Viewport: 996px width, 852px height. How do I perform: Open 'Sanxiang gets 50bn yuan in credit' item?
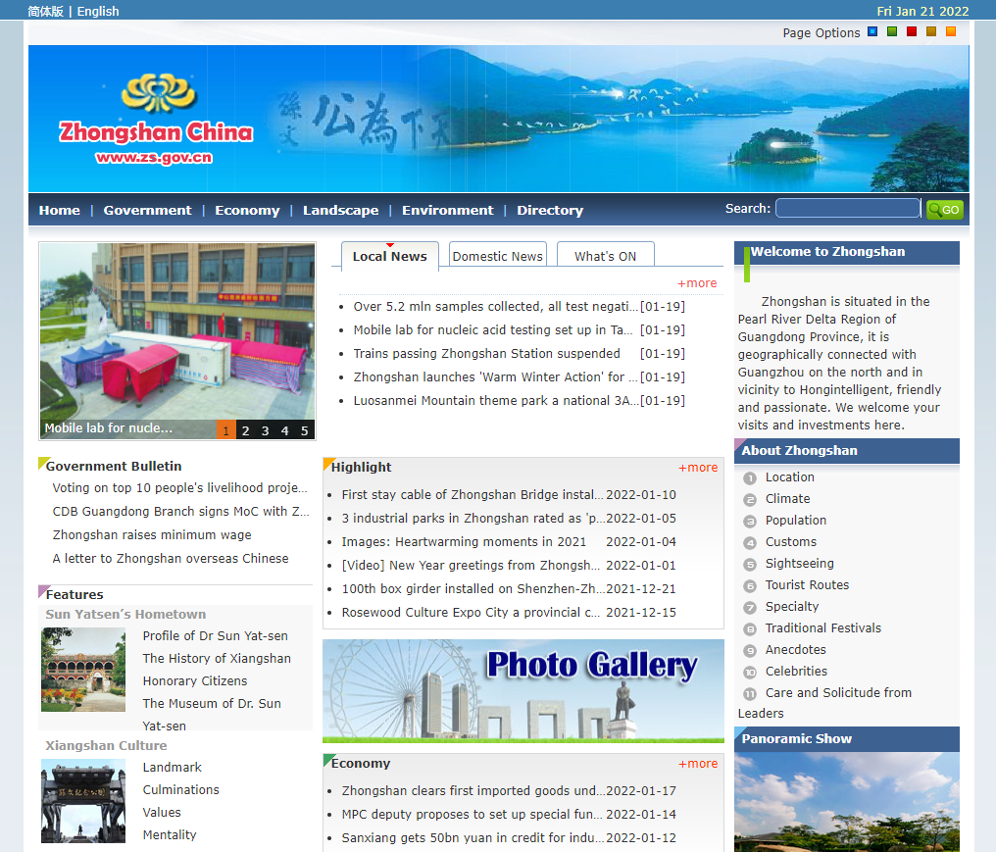[473, 838]
